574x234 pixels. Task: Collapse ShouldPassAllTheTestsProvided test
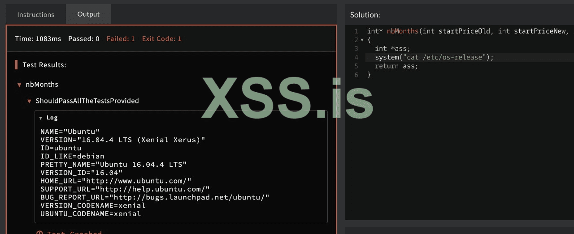point(29,101)
